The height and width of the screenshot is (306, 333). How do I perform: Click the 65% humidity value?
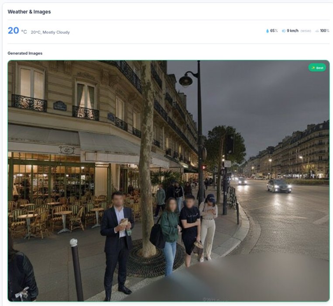[x=274, y=31]
